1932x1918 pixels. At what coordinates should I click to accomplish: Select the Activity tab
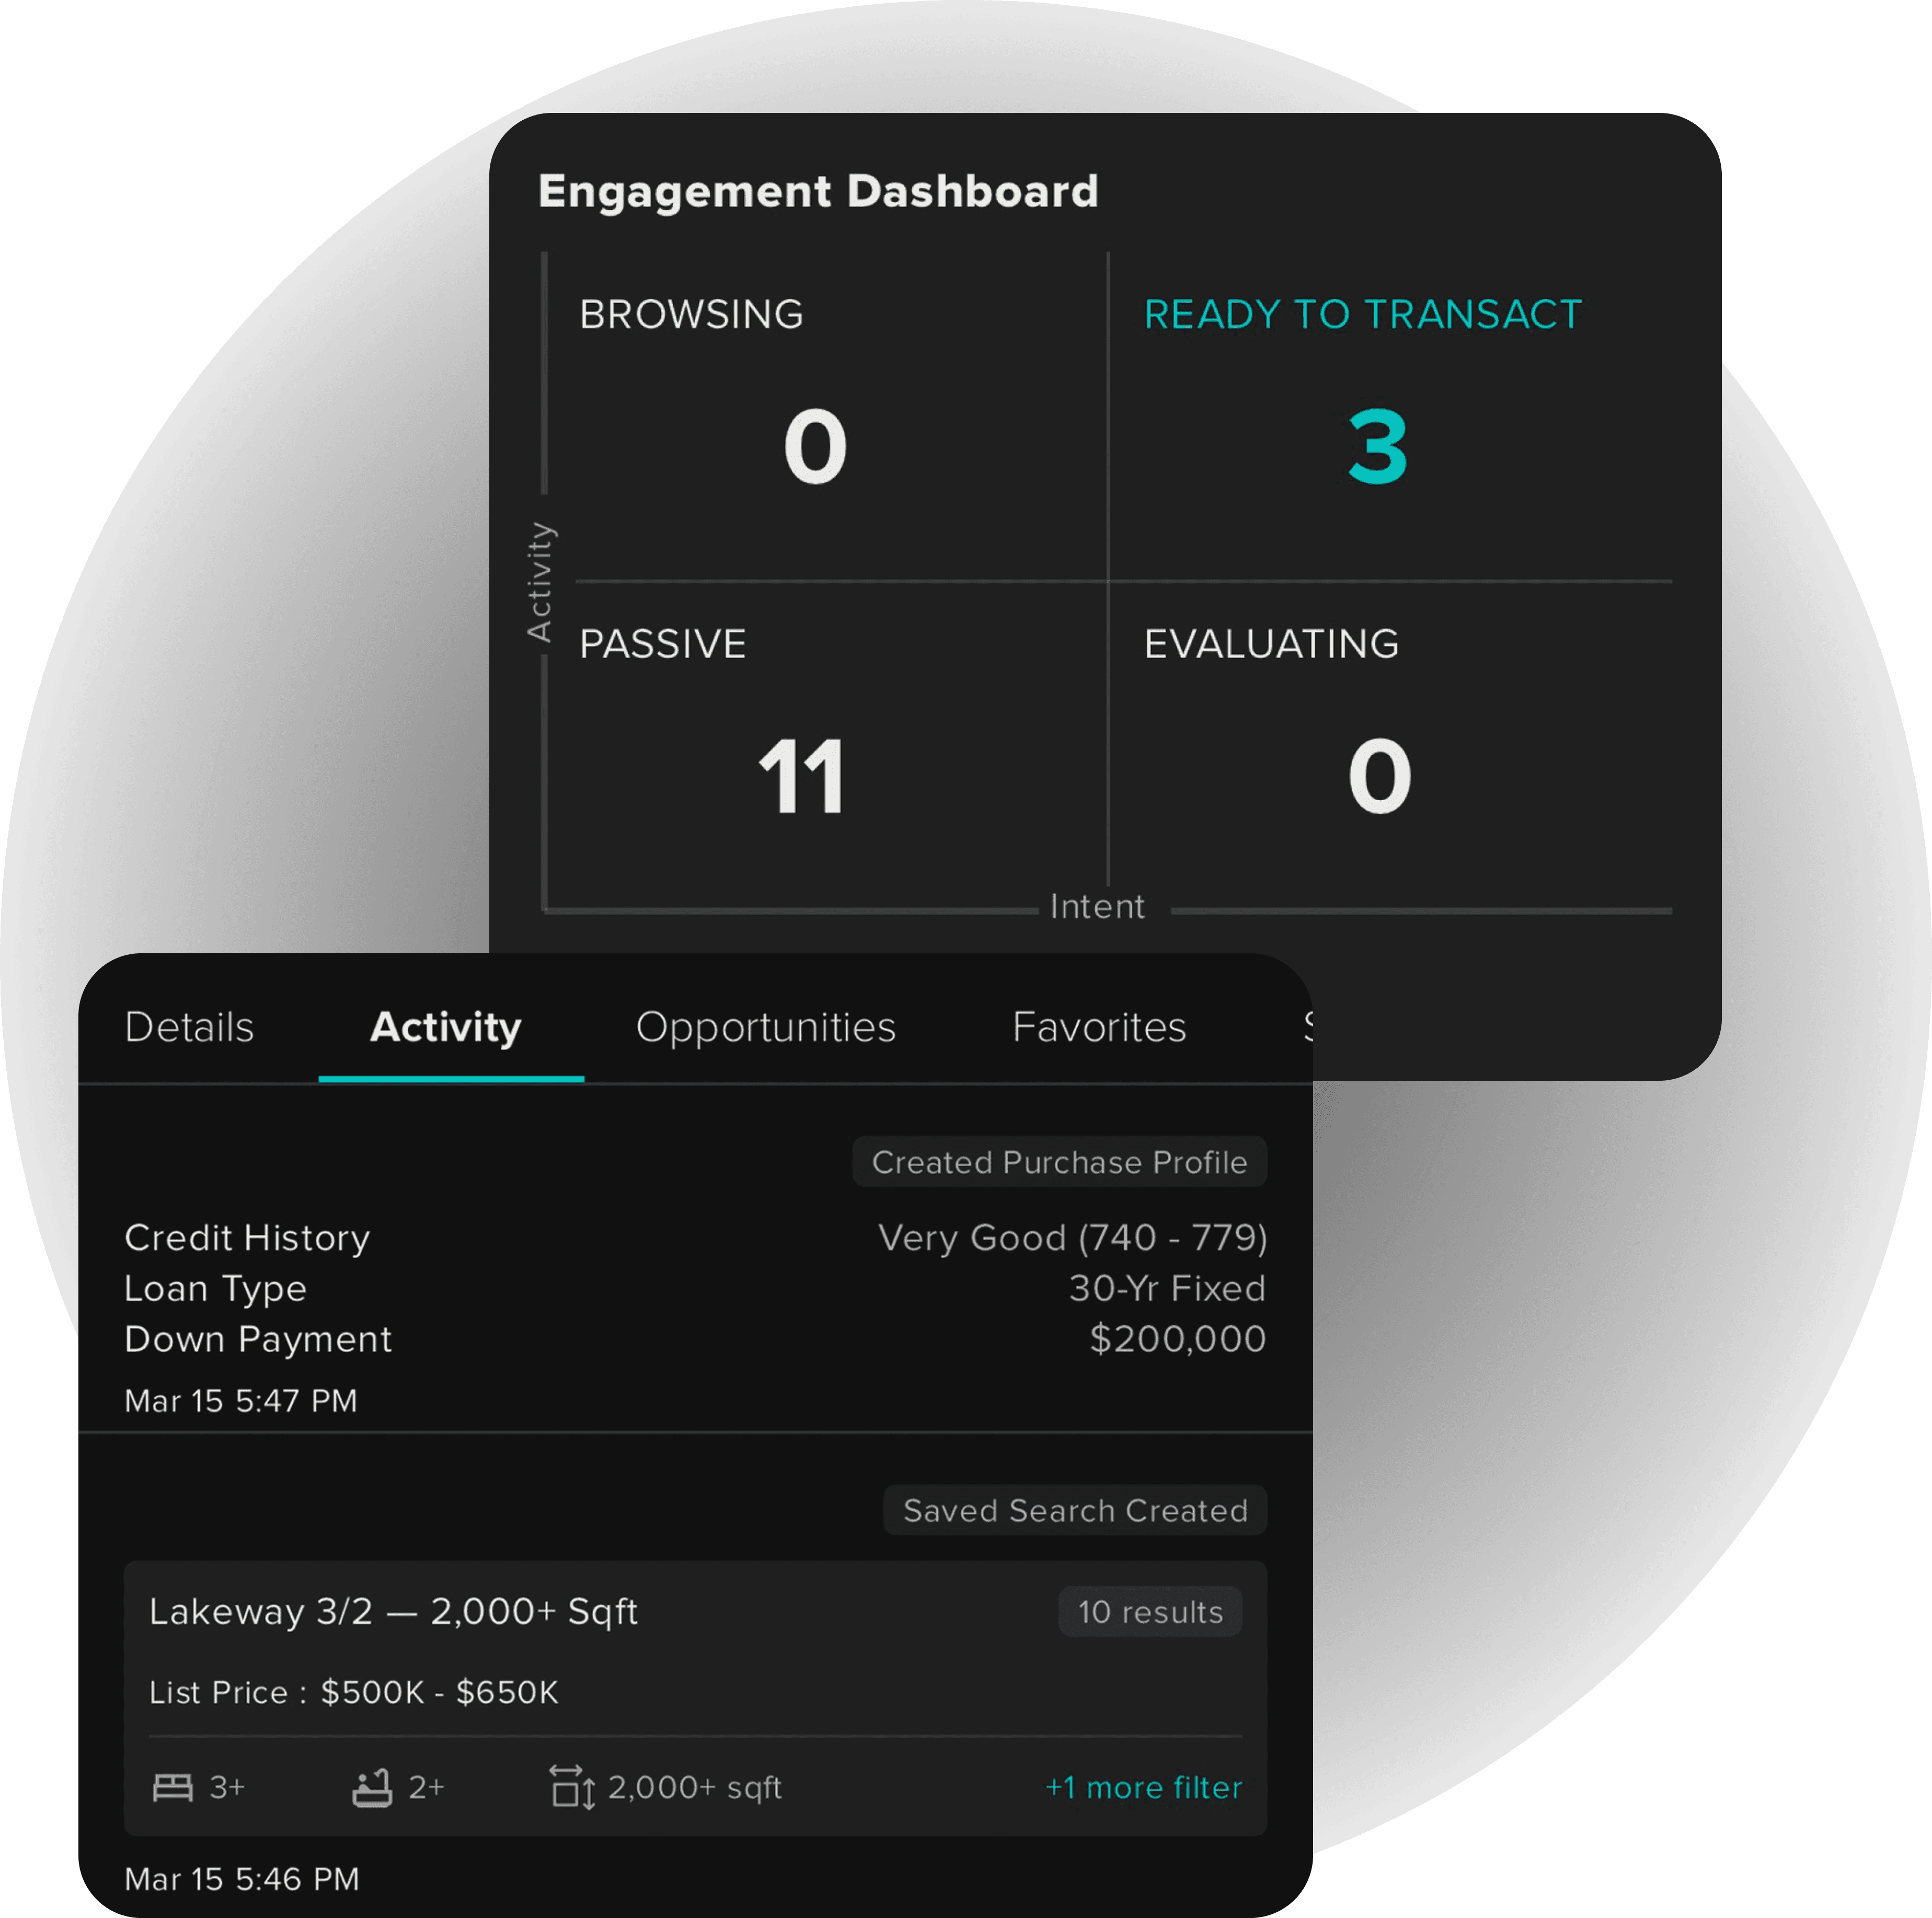tap(446, 1027)
